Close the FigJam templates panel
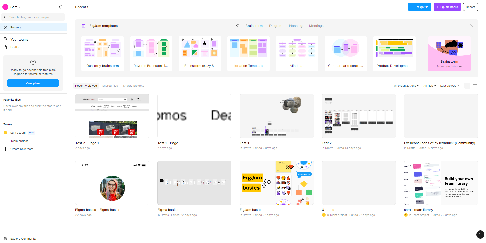The width and height of the screenshot is (486, 243). [472, 26]
